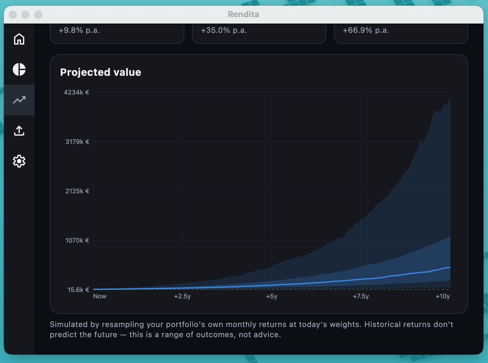Screen dimensions: 488x363
Task: Select the projections trend line icon
Action: pos(19,100)
